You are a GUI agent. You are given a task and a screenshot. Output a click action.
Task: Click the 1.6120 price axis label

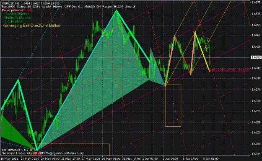click(x=256, y=133)
